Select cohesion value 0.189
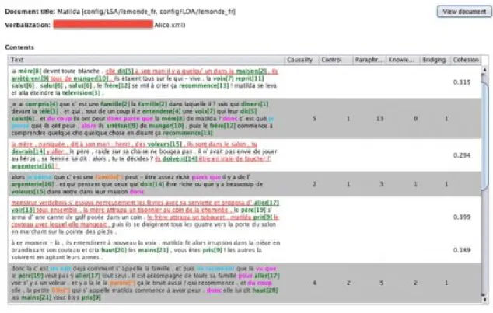 [462, 250]
